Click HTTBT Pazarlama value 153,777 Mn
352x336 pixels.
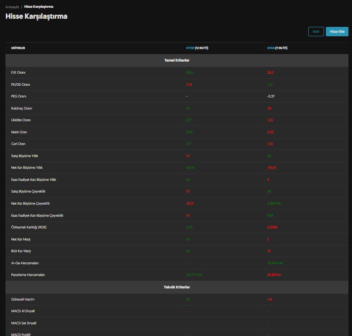[194, 275]
